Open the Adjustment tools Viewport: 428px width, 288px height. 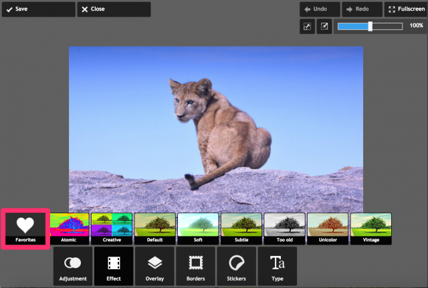point(74,265)
